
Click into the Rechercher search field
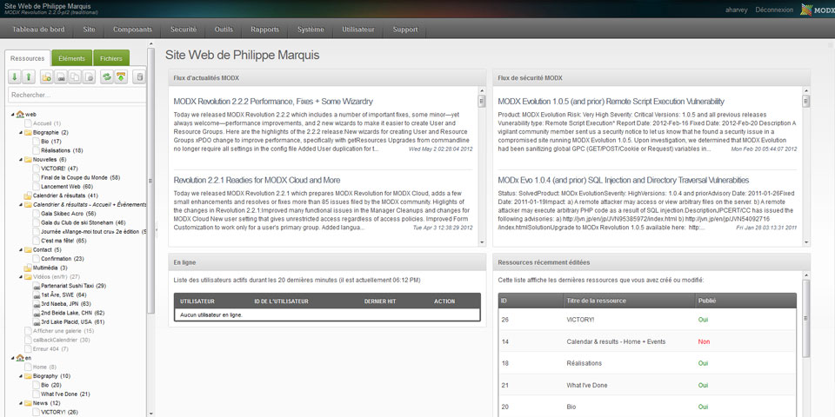point(77,96)
